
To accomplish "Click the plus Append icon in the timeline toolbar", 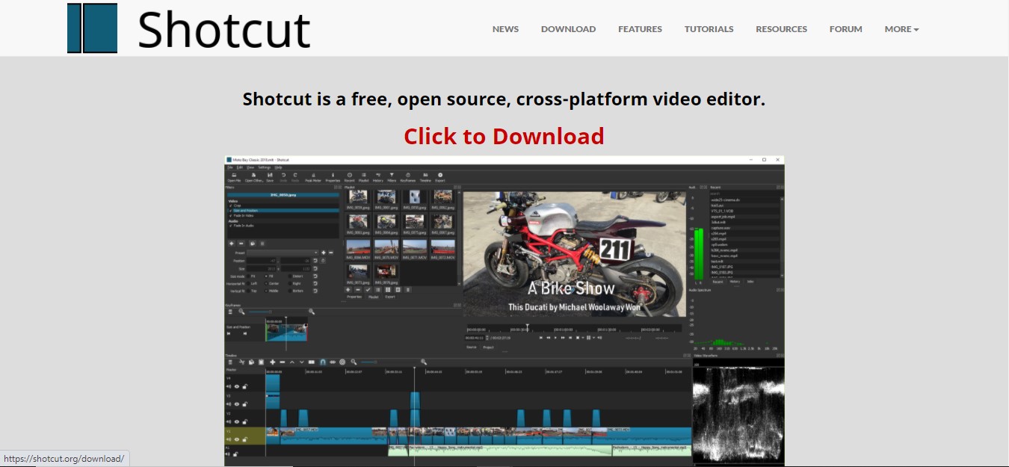I will click(x=273, y=362).
